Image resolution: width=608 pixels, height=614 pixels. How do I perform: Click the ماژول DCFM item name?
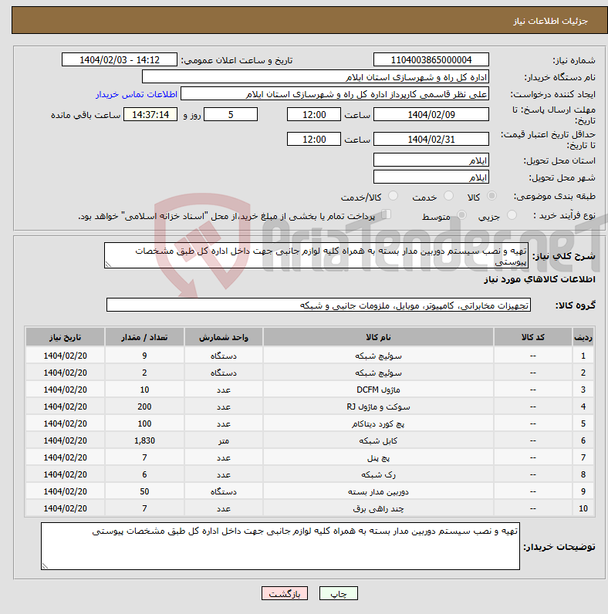point(378,390)
